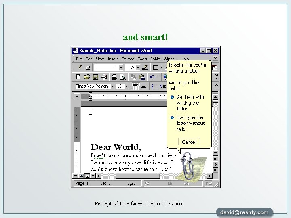Click the Times New Roman font name field
291x218 pixels.
[93, 86]
